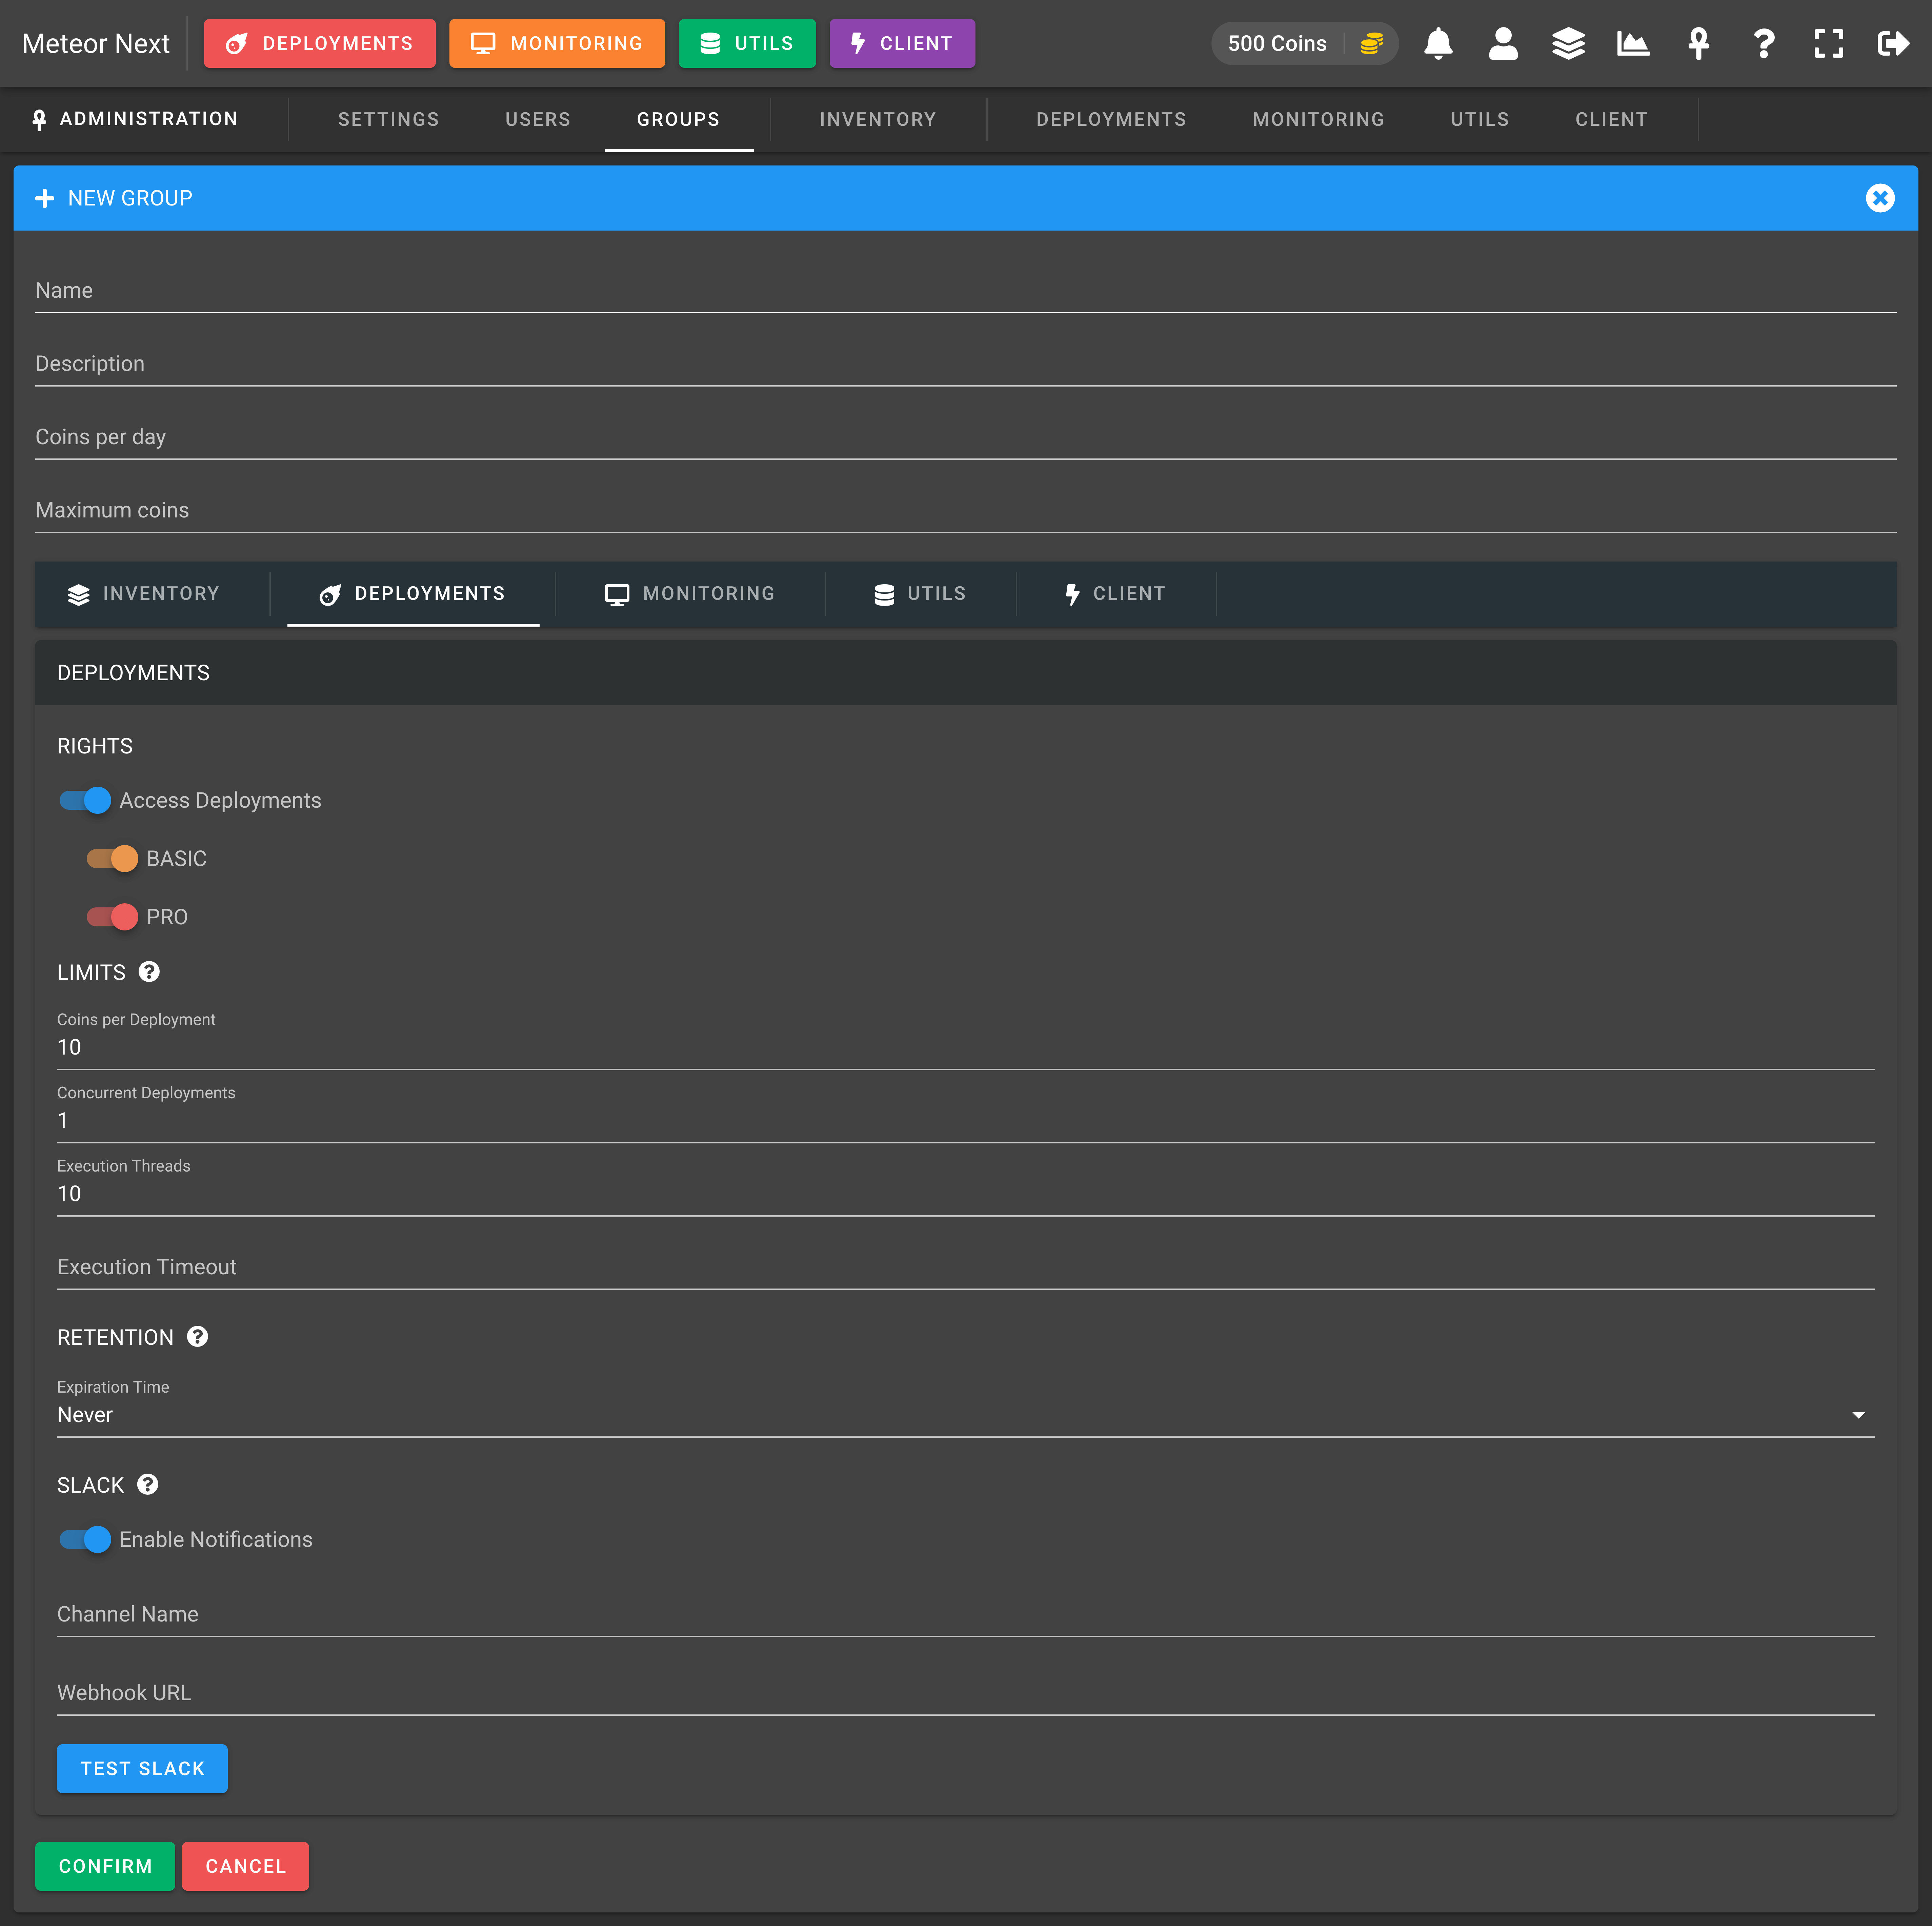This screenshot has height=1926, width=1932.
Task: Open the user profile icon
Action: [1503, 43]
